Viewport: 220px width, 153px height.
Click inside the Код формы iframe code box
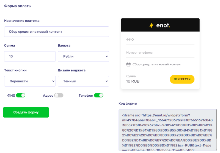(167, 130)
